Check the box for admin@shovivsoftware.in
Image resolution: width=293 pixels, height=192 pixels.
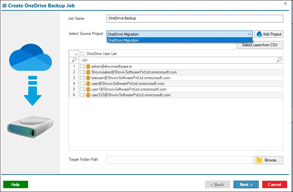(82, 66)
